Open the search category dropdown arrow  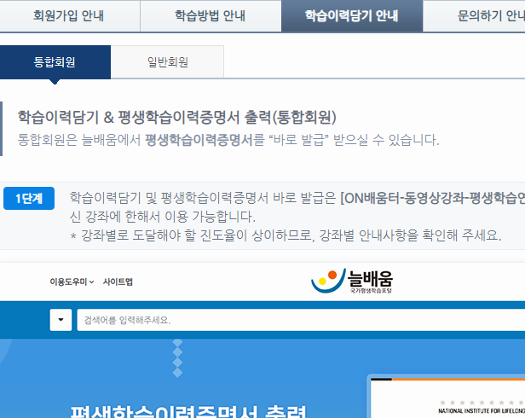pos(61,320)
